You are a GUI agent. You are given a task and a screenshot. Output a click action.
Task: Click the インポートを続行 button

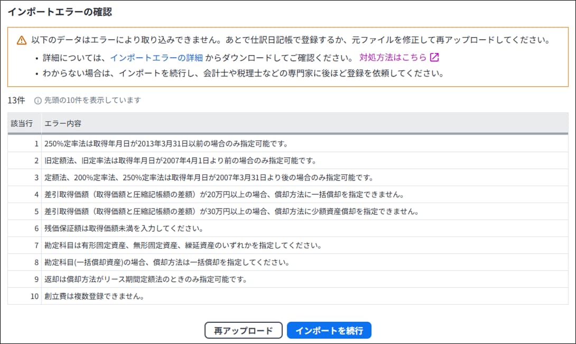pos(329,330)
